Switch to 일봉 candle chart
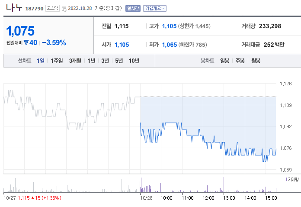The height and width of the screenshot is (207, 301). (x=224, y=61)
